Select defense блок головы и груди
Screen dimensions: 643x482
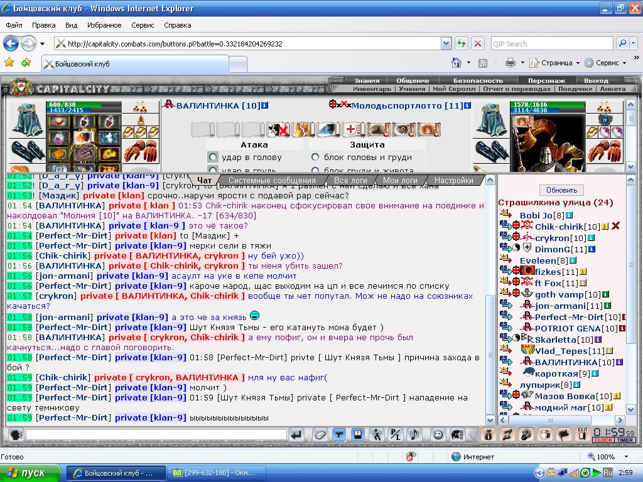click(315, 157)
